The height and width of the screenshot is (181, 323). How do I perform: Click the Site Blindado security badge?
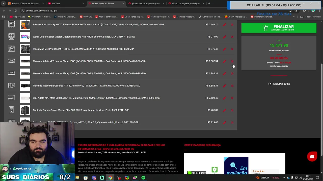pyautogui.click(x=197, y=173)
